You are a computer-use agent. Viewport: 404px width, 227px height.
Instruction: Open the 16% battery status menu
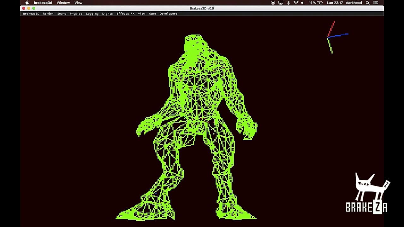[x=316, y=3]
